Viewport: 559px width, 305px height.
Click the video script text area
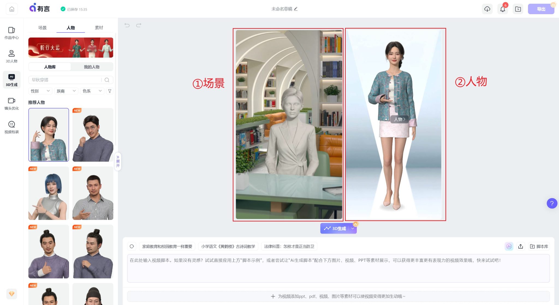[338, 268]
